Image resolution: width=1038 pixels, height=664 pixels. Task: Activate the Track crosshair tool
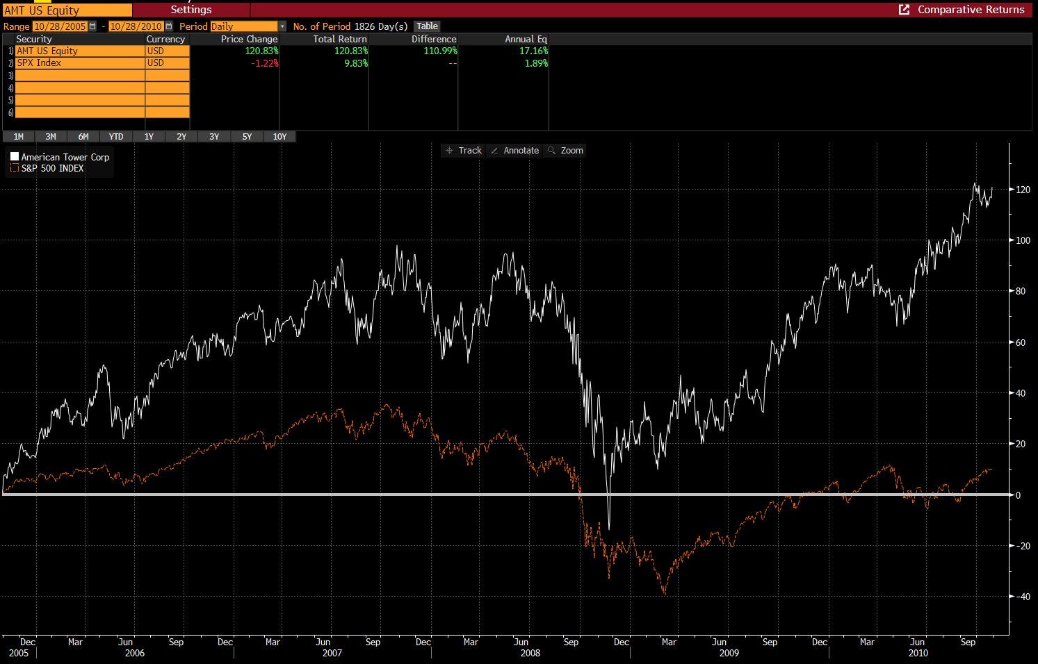click(463, 151)
